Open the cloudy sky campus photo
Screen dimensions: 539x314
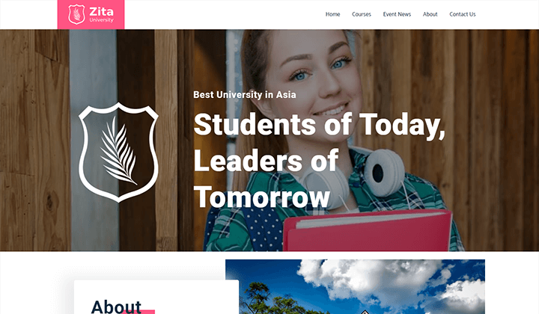[355, 286]
